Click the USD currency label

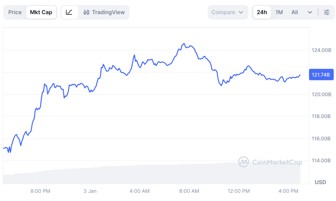[x=320, y=182]
